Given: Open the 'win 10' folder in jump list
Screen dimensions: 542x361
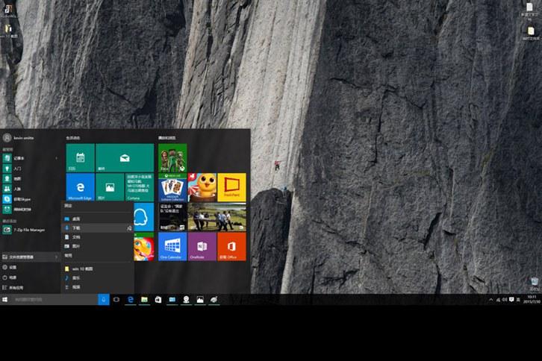Looking at the screenshot, I should click(x=98, y=269).
